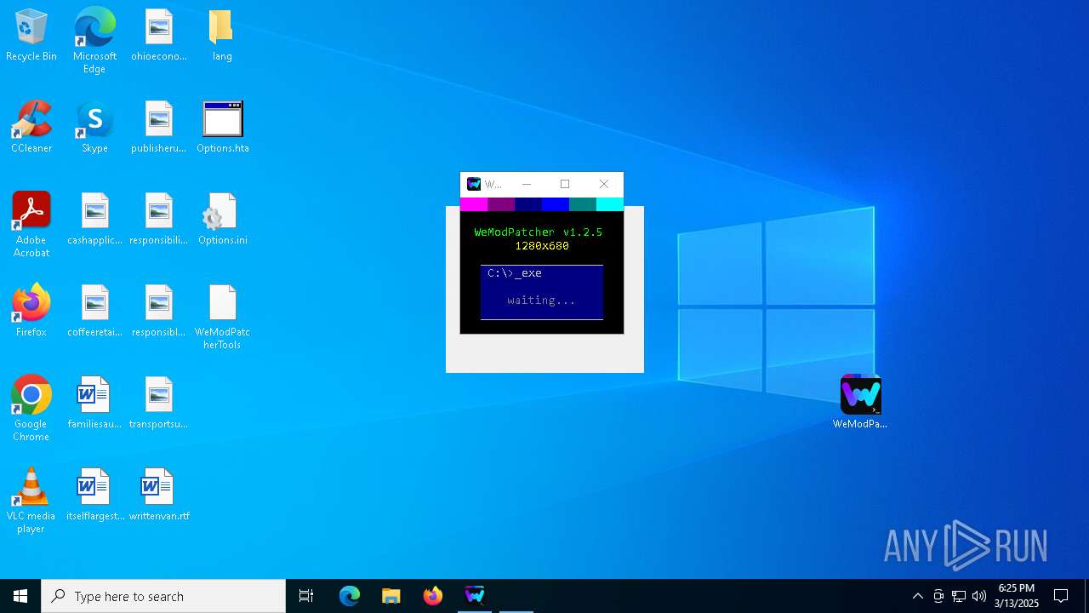Open File Explorer from the taskbar
This screenshot has height=613, width=1089.
click(x=391, y=596)
